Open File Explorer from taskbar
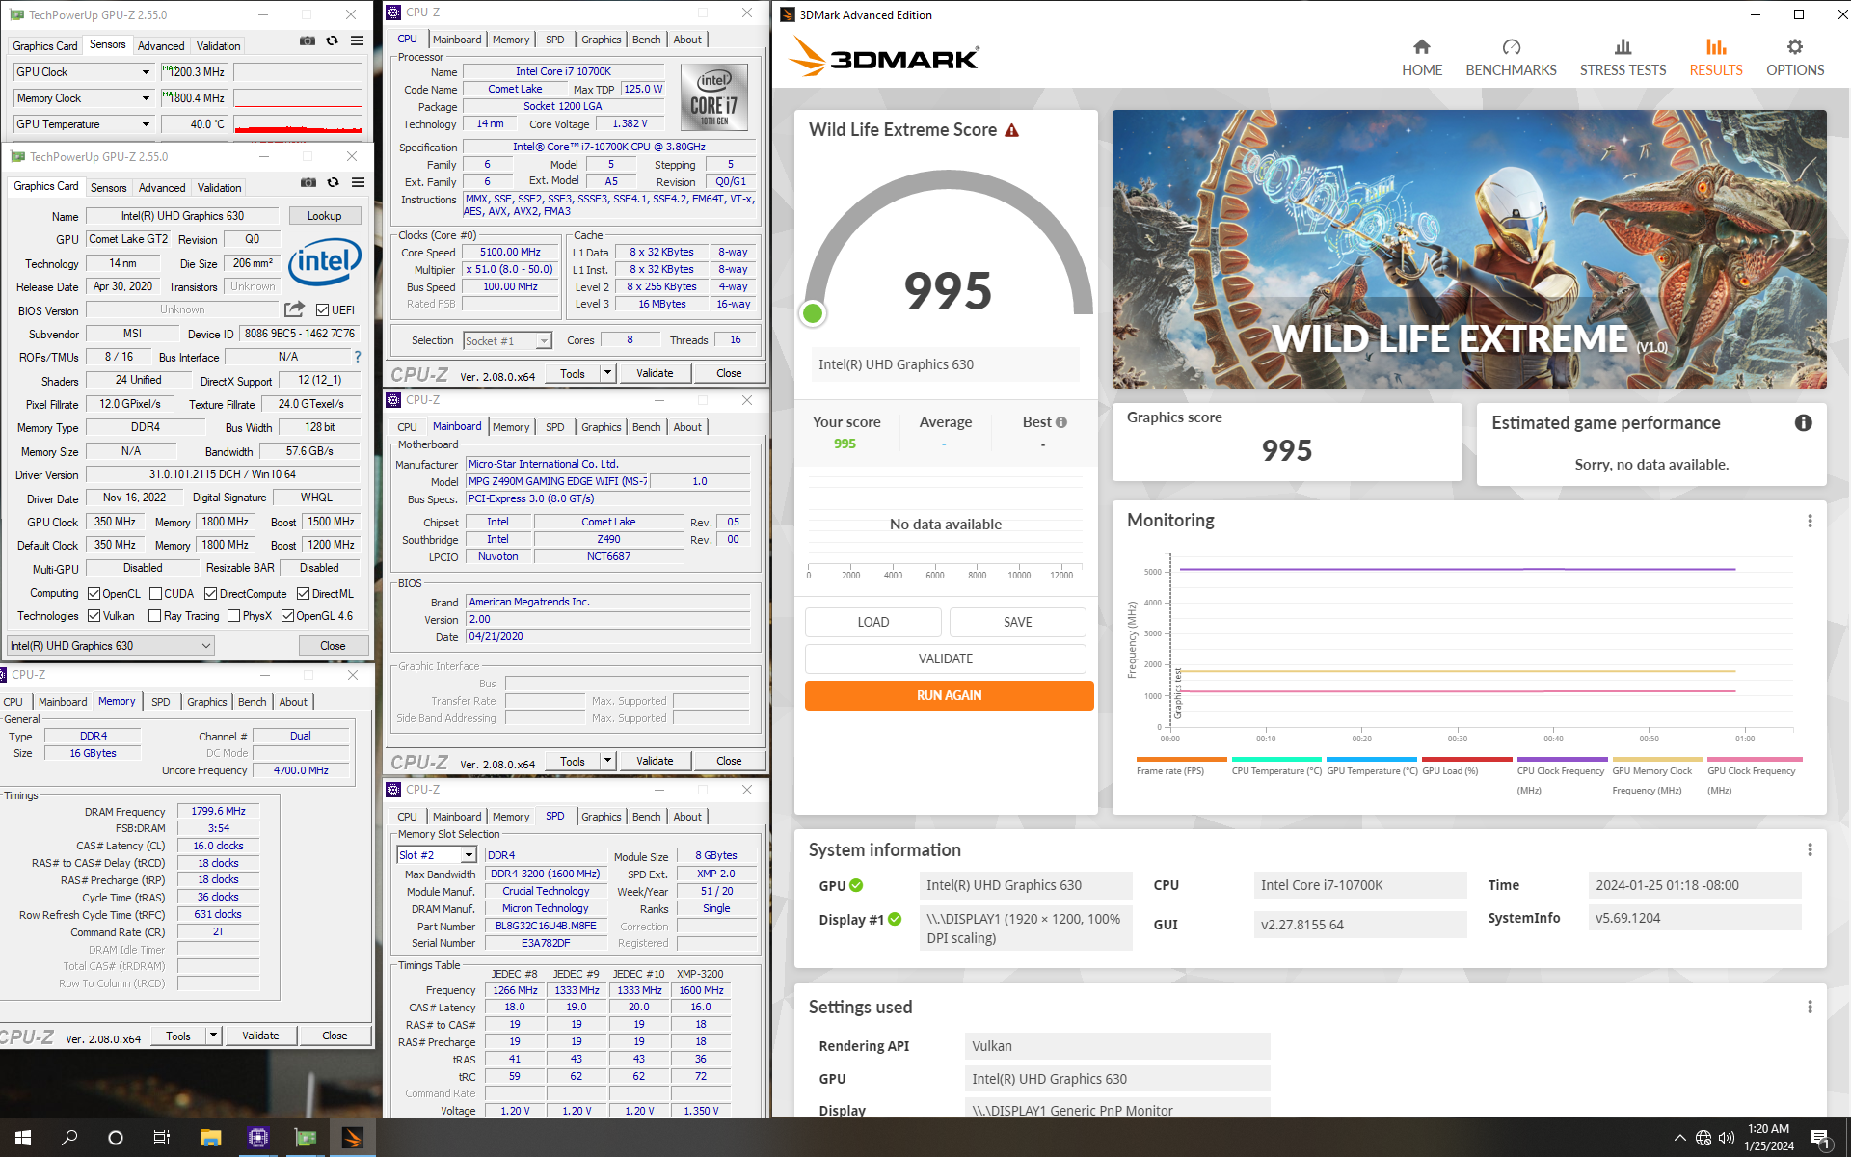The height and width of the screenshot is (1157, 1851). [210, 1138]
